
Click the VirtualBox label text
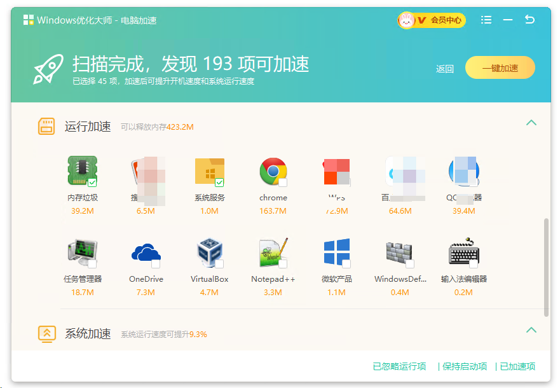click(x=210, y=279)
